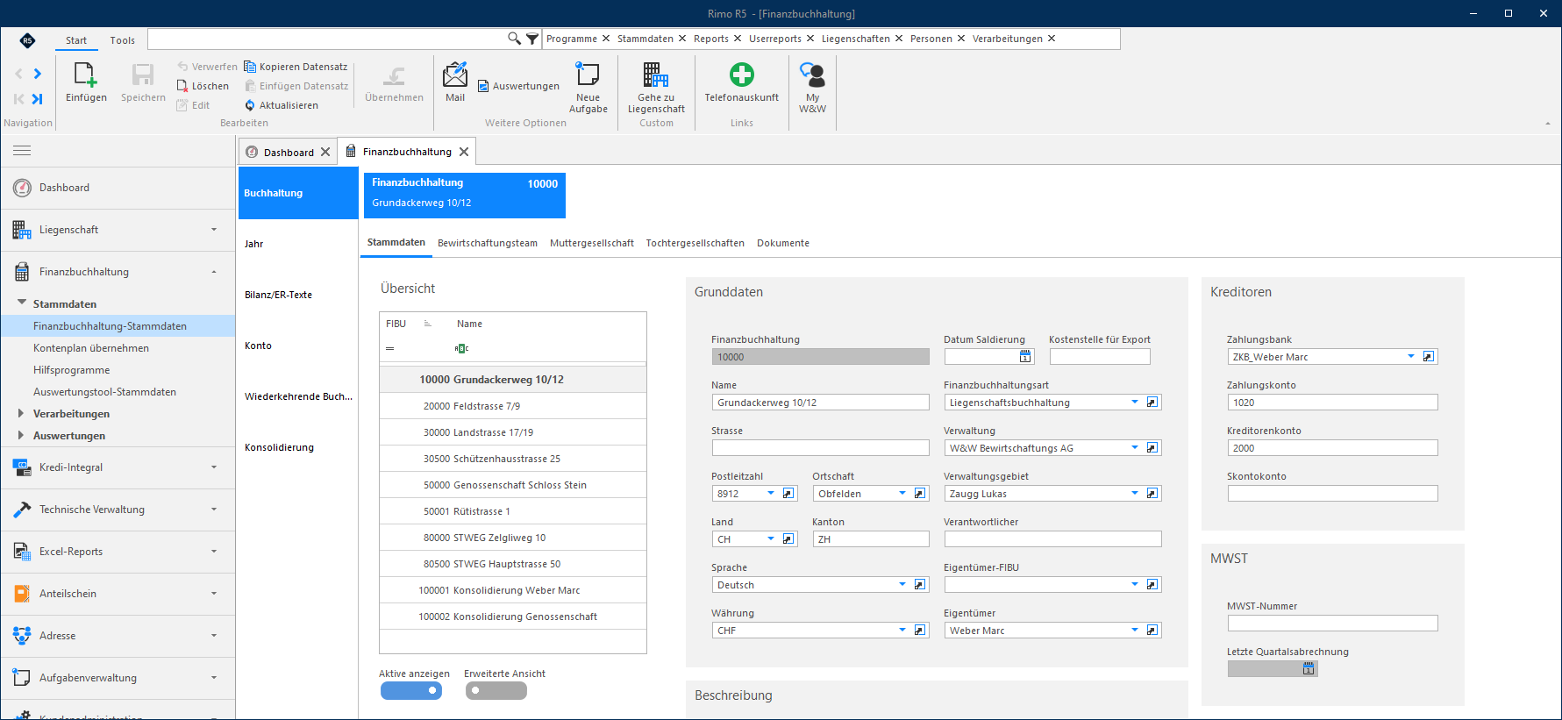Screen dimensions: 1562x720
Task: Open the Postleitzahl lookup link icon
Action: pos(788,494)
